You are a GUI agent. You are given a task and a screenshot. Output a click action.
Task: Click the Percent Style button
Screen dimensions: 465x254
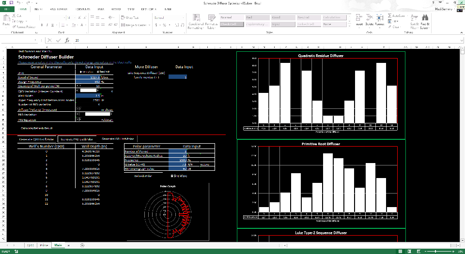coord(165,25)
